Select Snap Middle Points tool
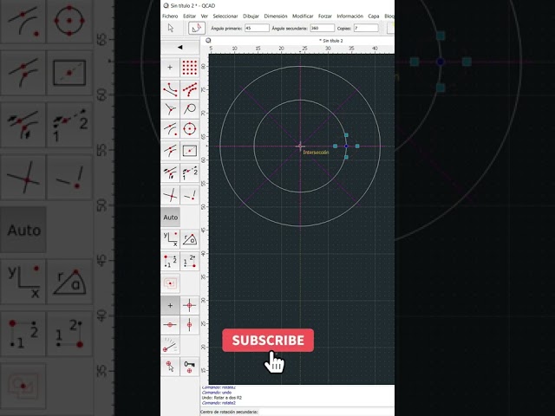This screenshot has width=555, height=416. pyautogui.click(x=170, y=151)
